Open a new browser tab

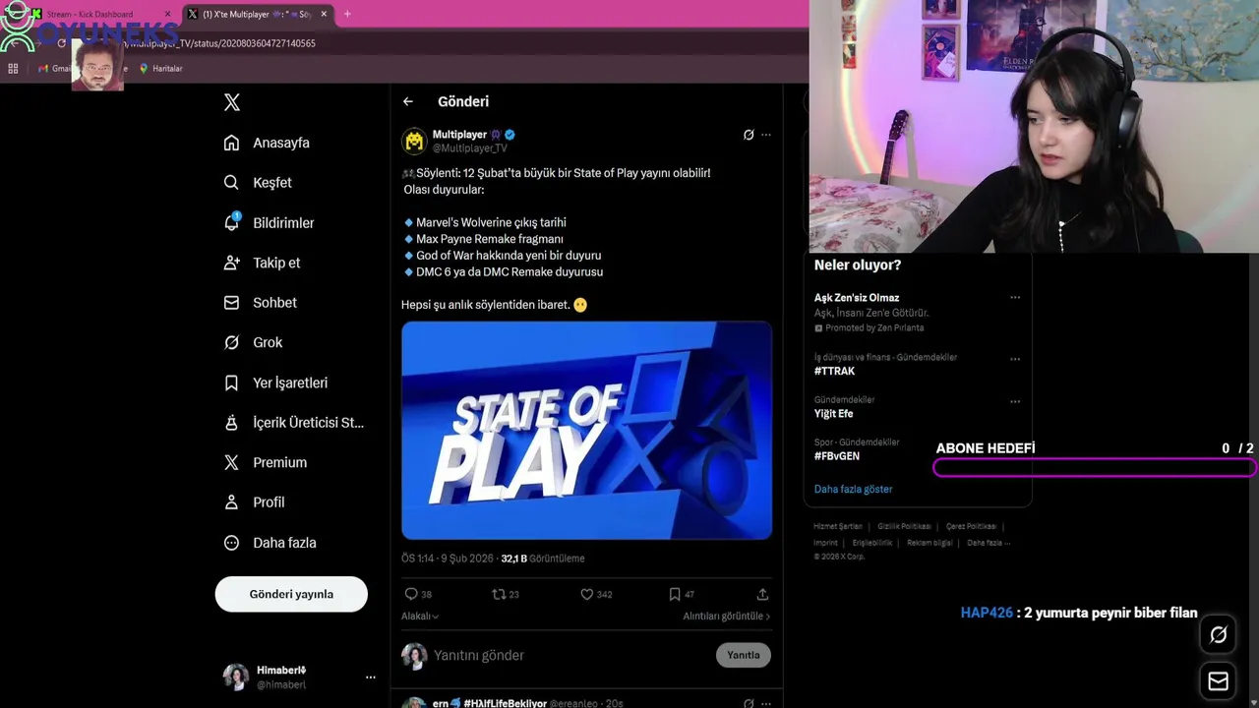pos(347,14)
